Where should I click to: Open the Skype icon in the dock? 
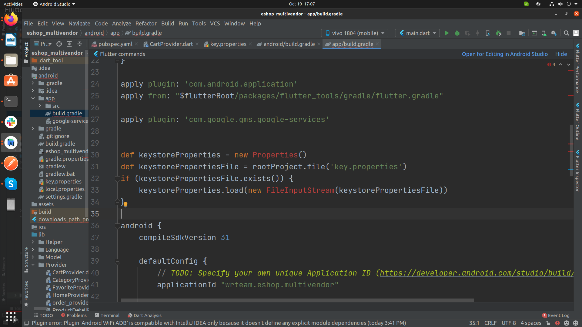point(11,184)
